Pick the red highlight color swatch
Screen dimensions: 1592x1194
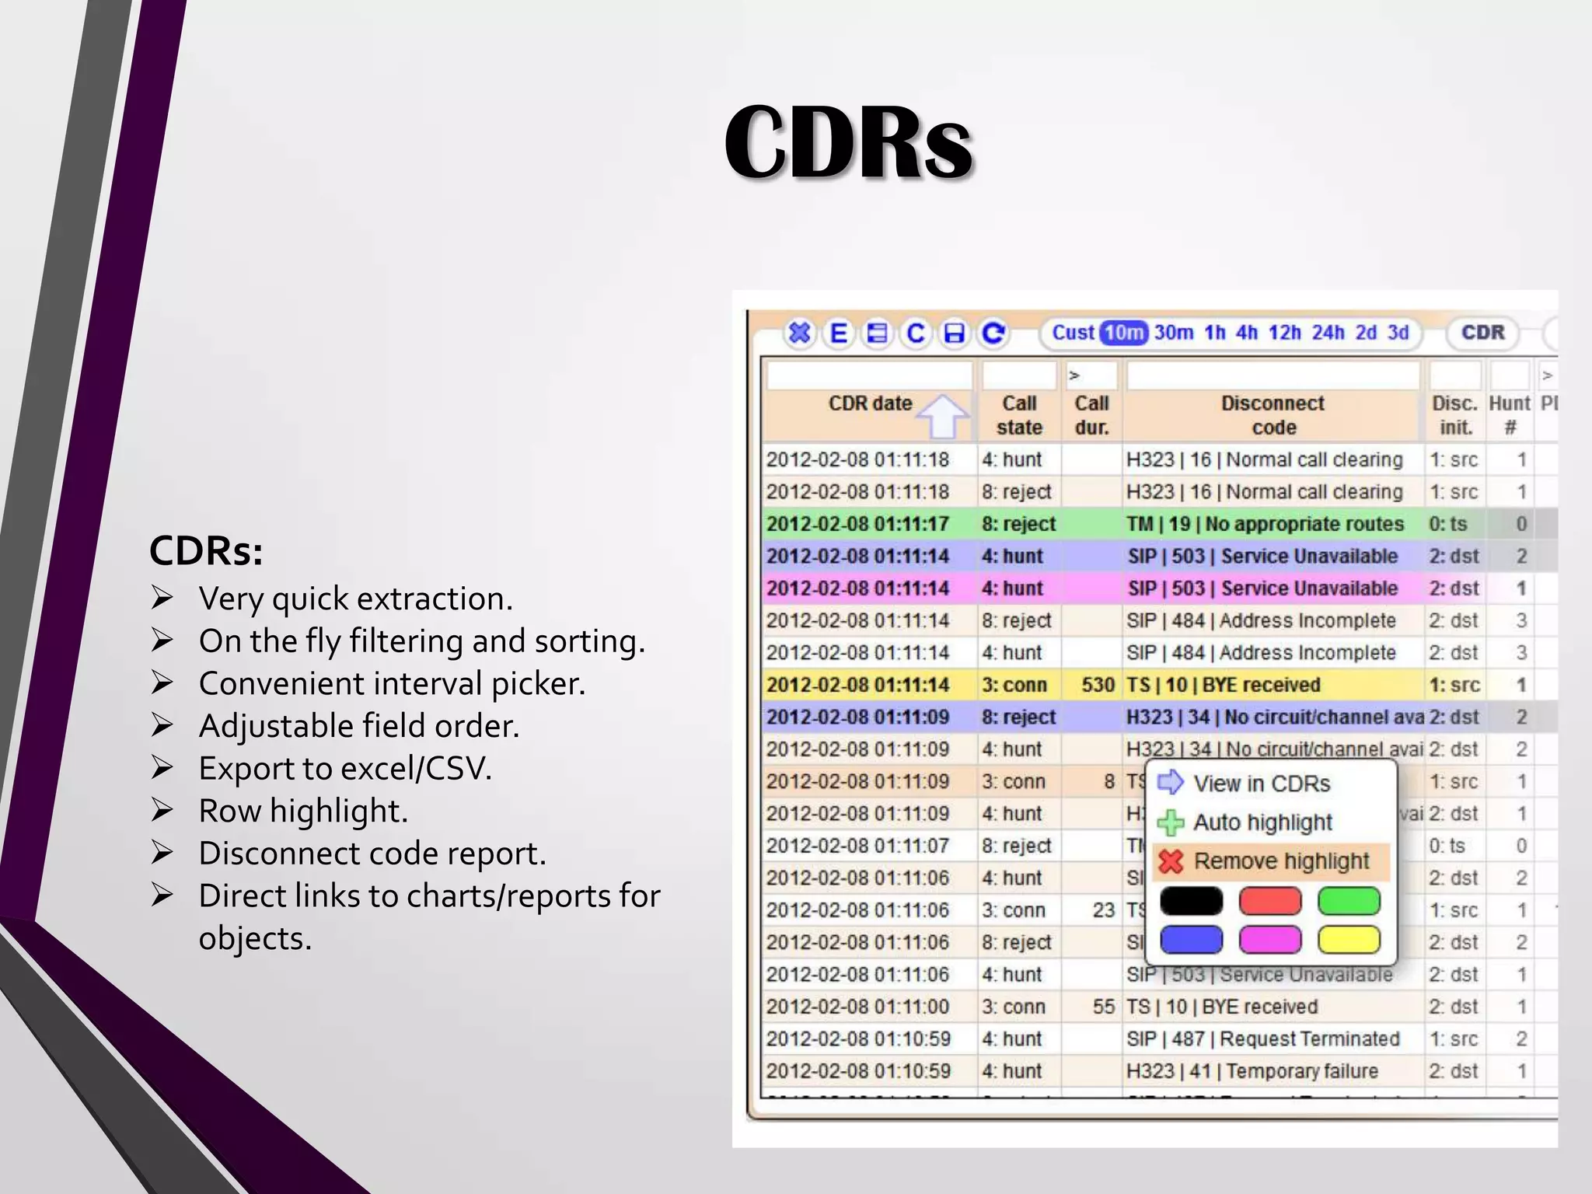point(1270,901)
